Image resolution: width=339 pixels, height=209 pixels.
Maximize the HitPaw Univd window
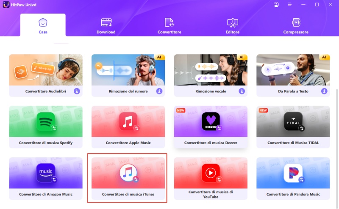(317, 5)
